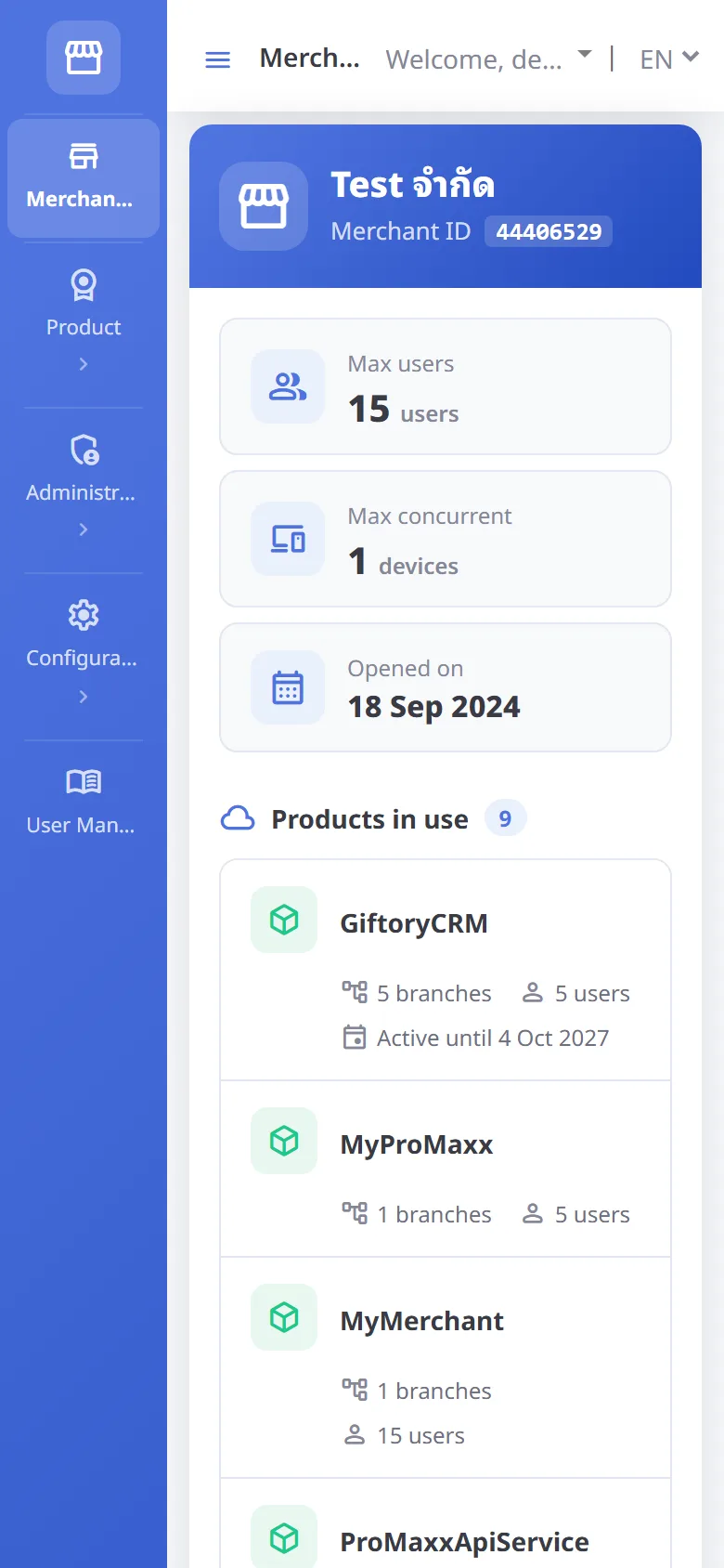Click the MyMerchant cube icon
The width and height of the screenshot is (724, 1568).
pyautogui.click(x=284, y=1317)
